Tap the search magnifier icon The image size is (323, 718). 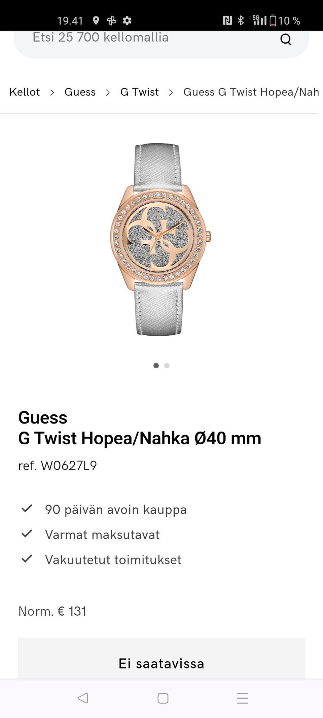pyautogui.click(x=286, y=39)
